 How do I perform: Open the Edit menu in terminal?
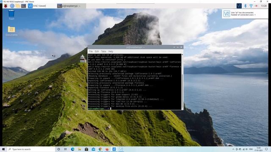pos(97,52)
